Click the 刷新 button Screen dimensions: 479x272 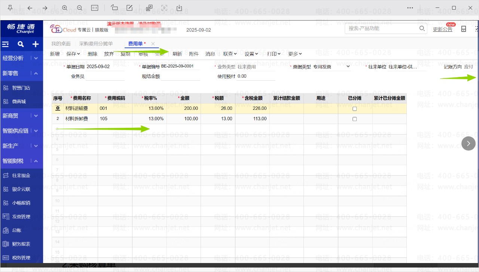pos(177,54)
